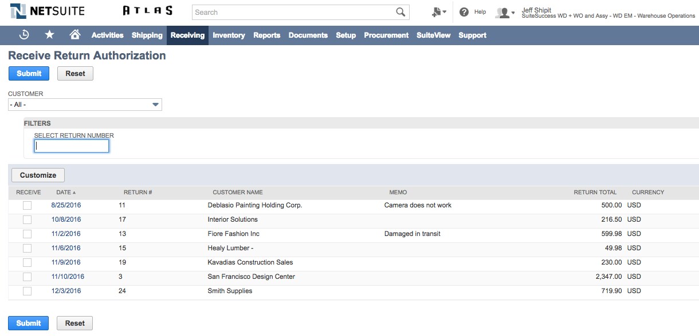Click the Filters section header

[x=37, y=123]
